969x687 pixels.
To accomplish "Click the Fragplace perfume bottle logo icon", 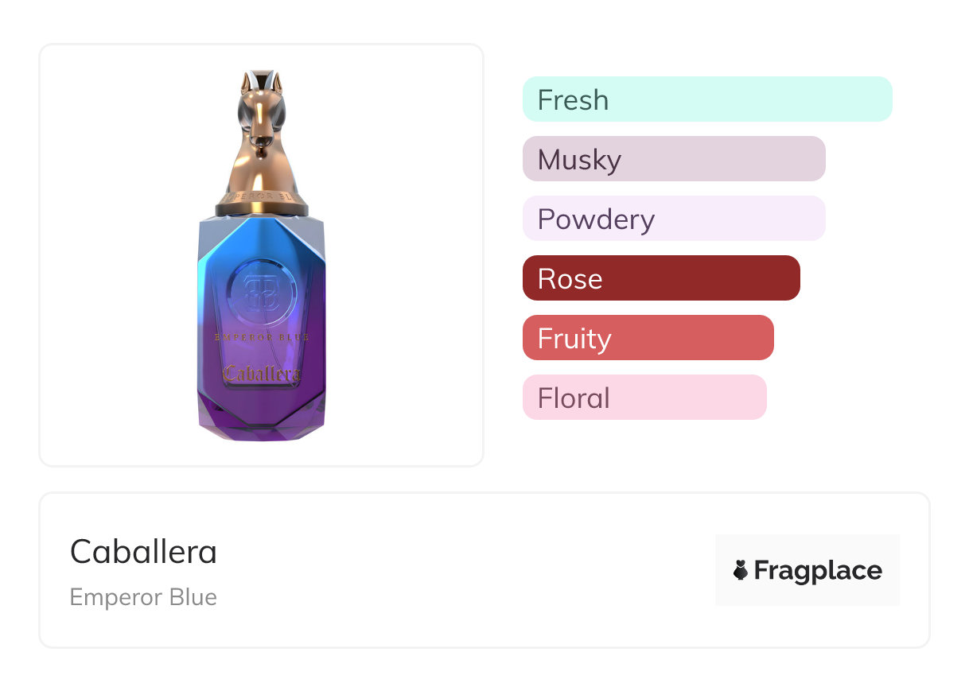I will point(741,570).
